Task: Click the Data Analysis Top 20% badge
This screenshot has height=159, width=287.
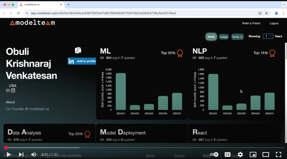Action: click(87, 134)
